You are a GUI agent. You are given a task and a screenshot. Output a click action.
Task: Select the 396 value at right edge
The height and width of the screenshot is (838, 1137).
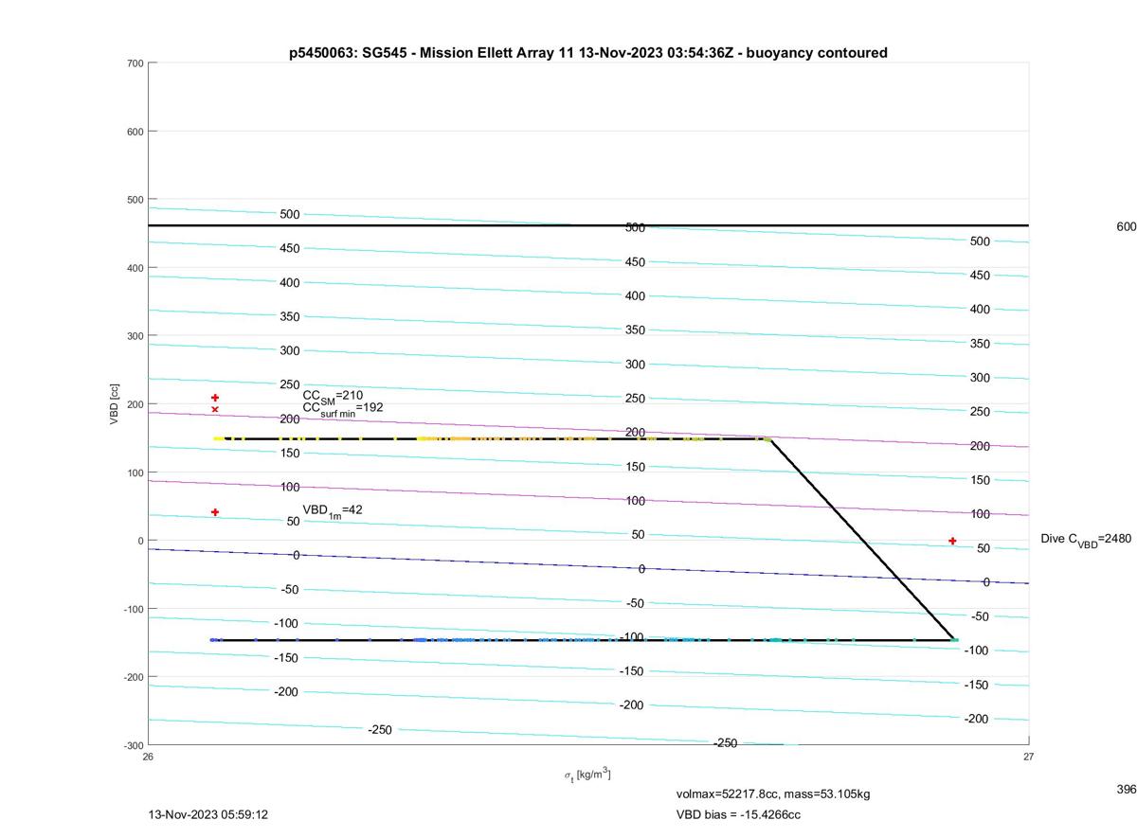tap(1127, 789)
